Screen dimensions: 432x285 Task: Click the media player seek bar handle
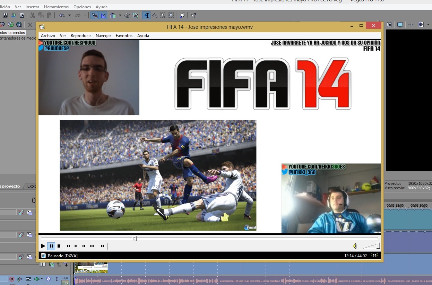tap(135, 239)
